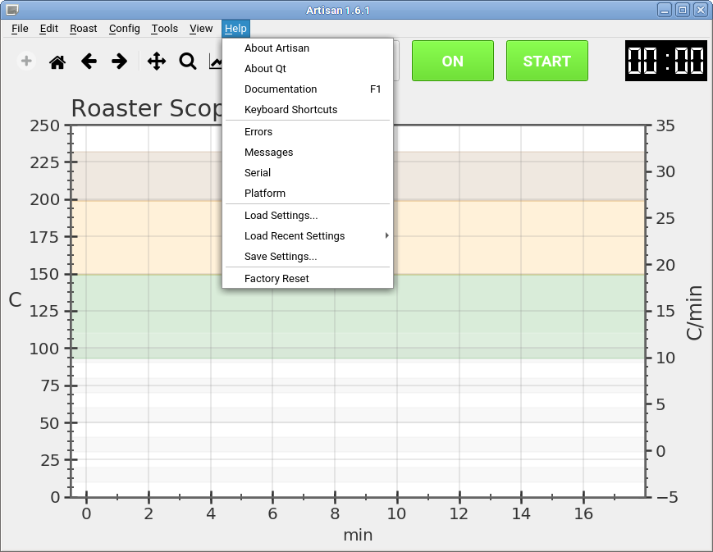
Task: Turn the roaster ON with the green toggle
Action: 452,60
